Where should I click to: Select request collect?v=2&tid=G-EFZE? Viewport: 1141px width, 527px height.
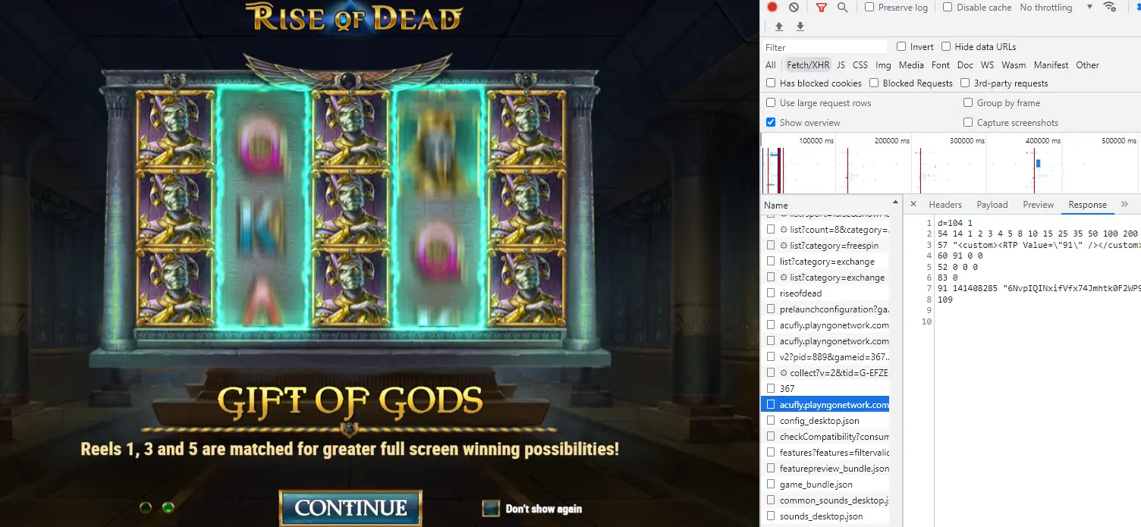point(825,373)
